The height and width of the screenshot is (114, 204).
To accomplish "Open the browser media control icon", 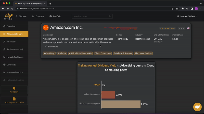I will pyautogui.click(x=187, y=9).
